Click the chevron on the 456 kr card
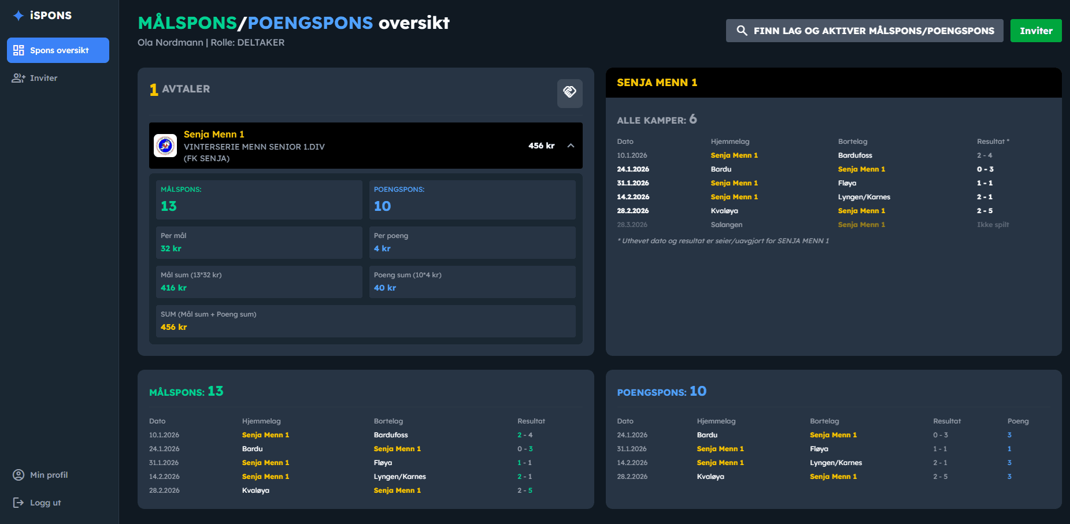Viewport: 1070px width, 524px height. pyautogui.click(x=570, y=146)
